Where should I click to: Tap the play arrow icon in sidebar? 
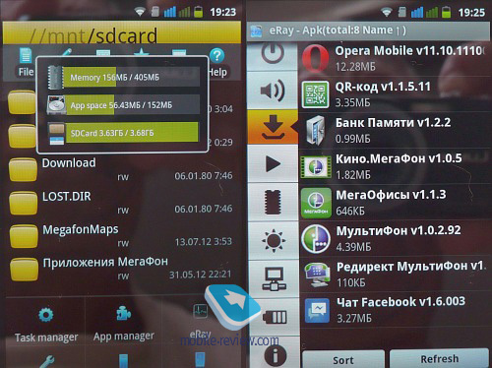(x=273, y=163)
